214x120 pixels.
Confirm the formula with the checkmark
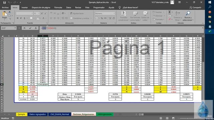30,28
